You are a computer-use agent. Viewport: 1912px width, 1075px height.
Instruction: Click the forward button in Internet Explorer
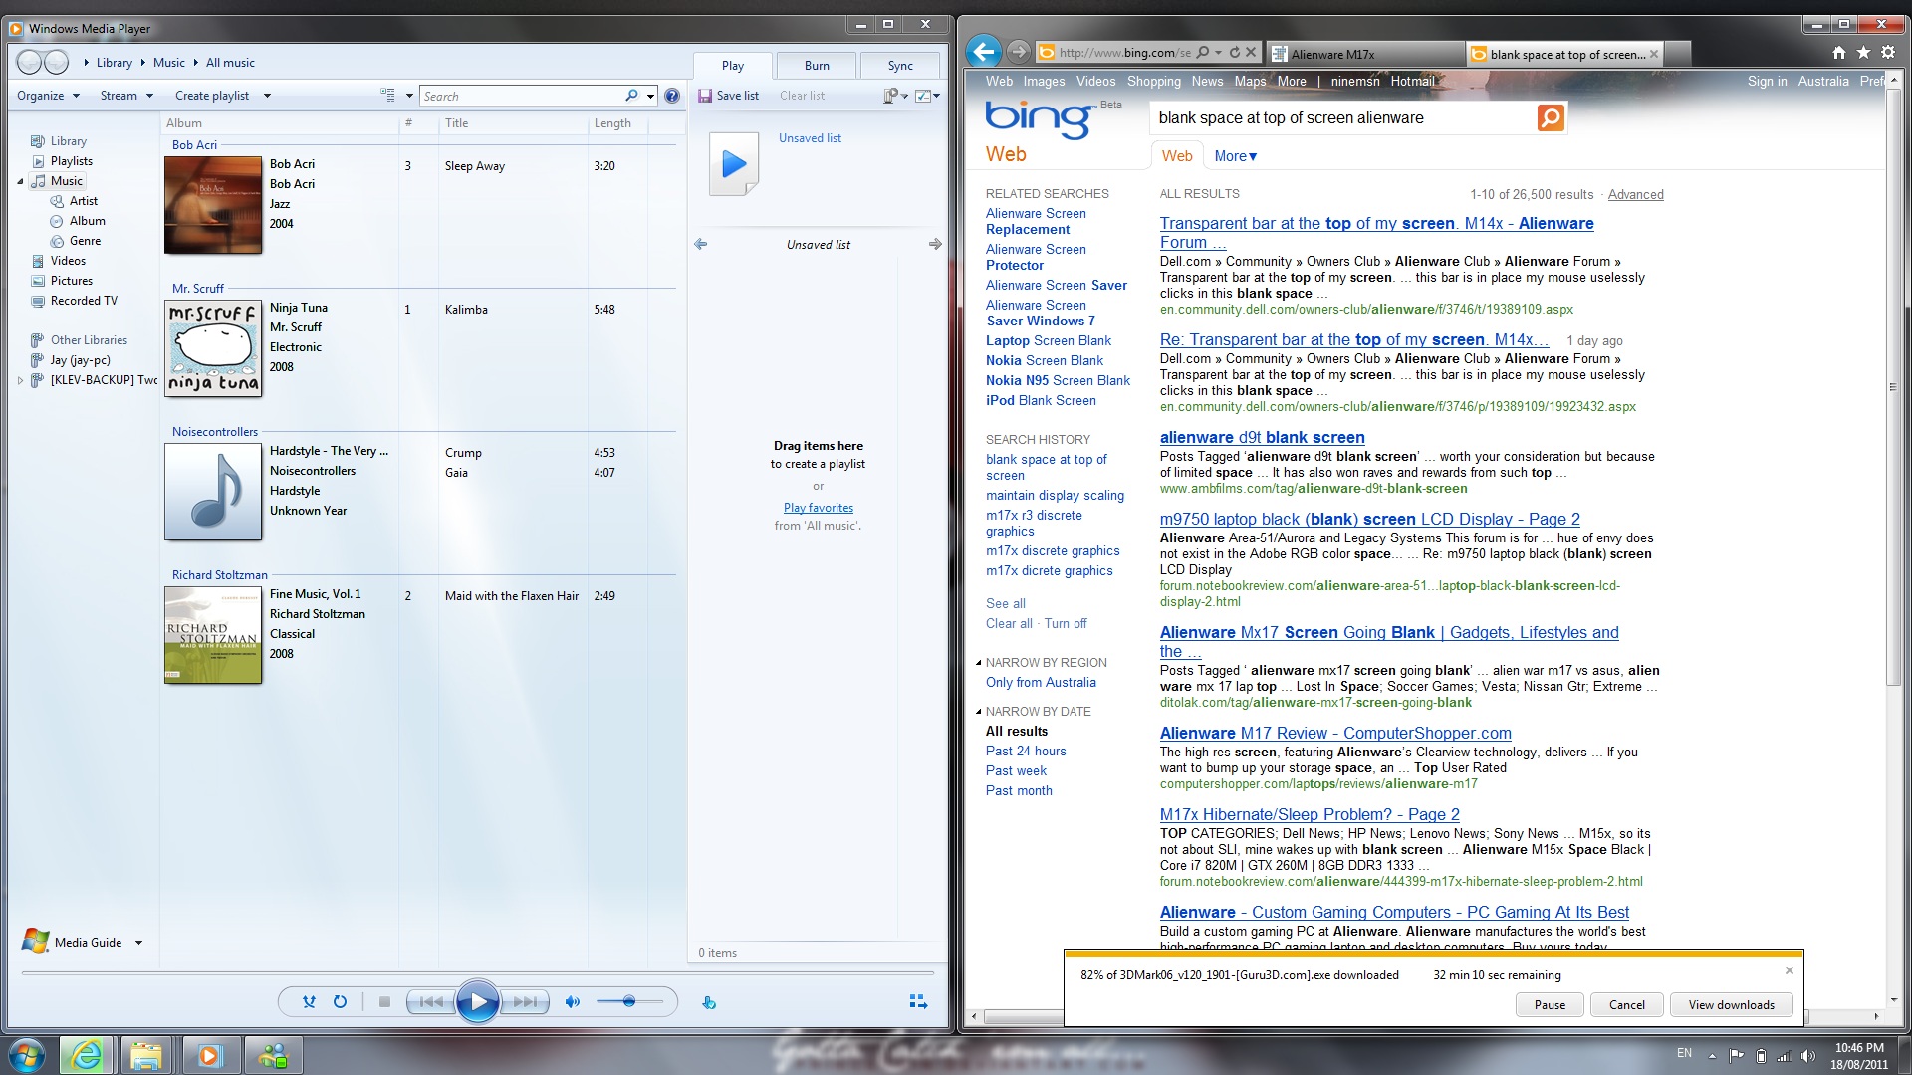pyautogui.click(x=1018, y=52)
